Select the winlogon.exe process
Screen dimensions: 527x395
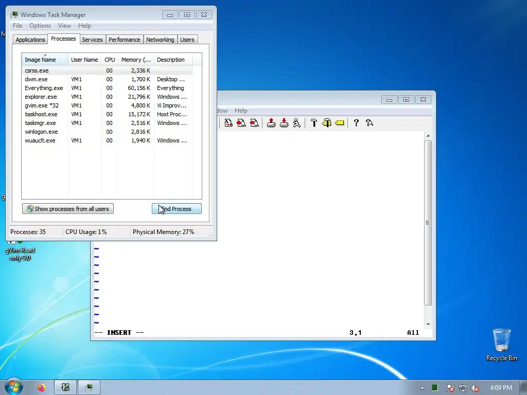pos(108,132)
